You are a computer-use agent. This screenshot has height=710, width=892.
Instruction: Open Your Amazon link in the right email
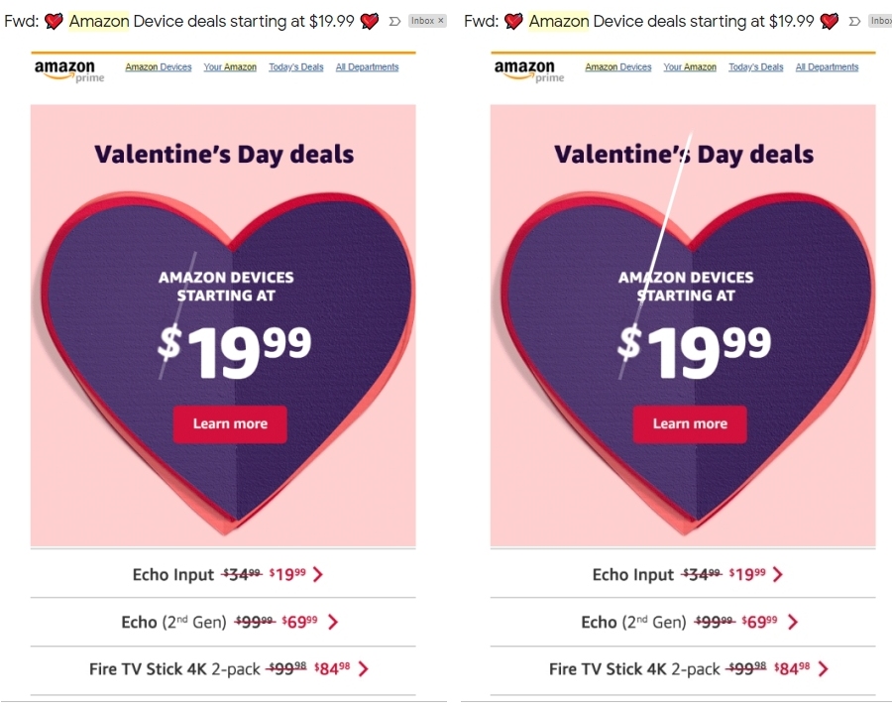click(x=690, y=67)
